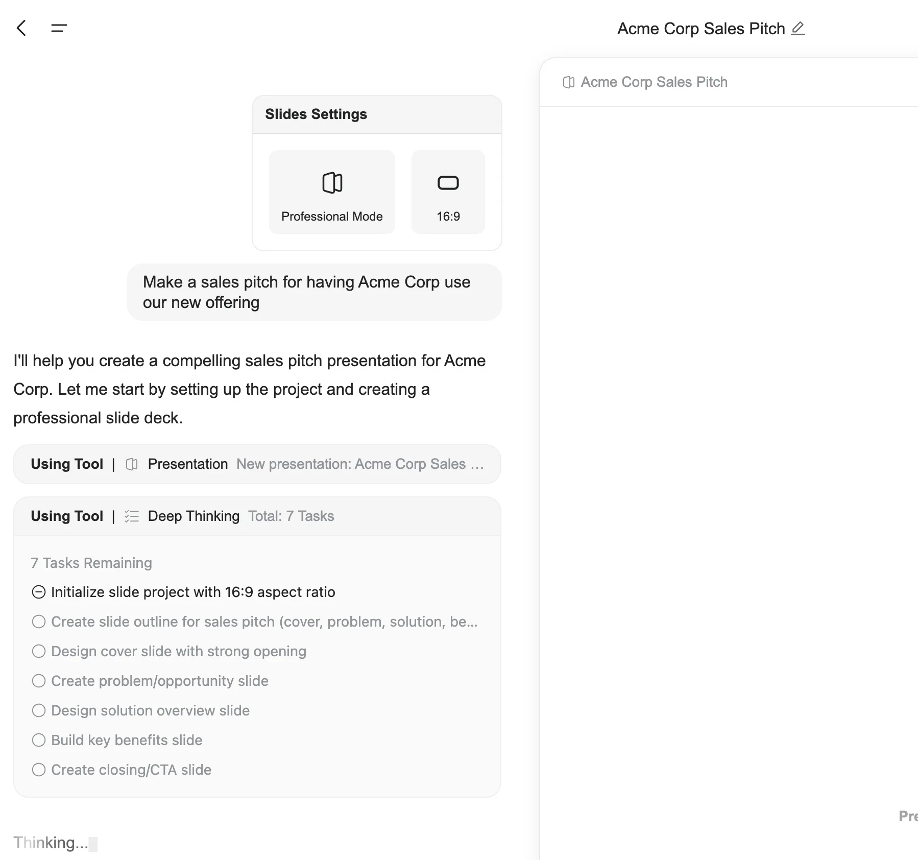Click the Acme Corp Sales Pitch page title
Image resolution: width=918 pixels, height=860 pixels.
point(700,29)
